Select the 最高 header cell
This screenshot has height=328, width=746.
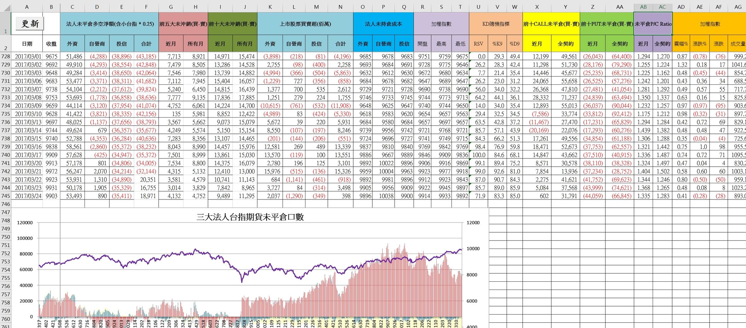pos(441,44)
